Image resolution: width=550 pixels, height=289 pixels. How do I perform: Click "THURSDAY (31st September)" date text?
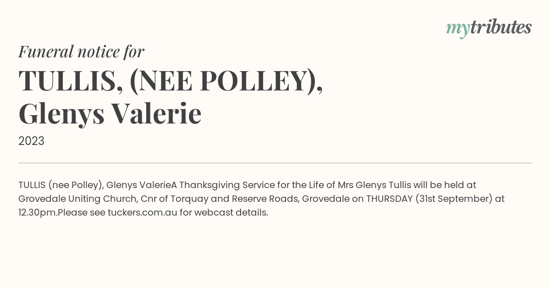pos(429,199)
